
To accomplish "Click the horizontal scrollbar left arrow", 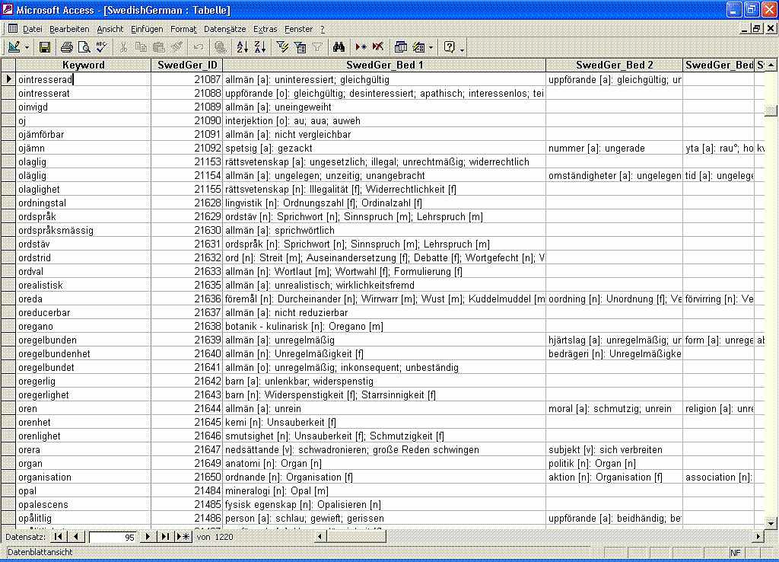I will point(320,537).
